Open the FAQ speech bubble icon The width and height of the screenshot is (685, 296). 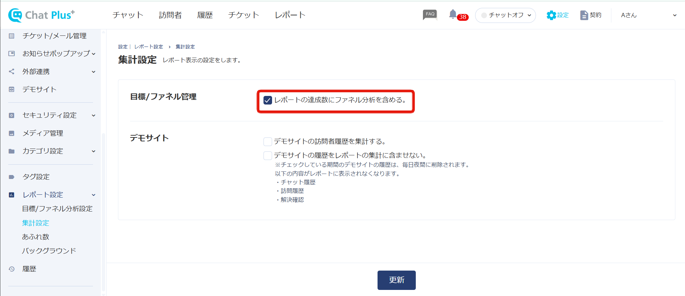click(x=430, y=15)
